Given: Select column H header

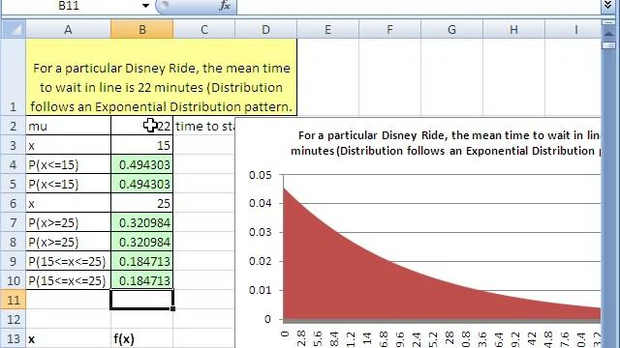Looking at the screenshot, I should [513, 30].
